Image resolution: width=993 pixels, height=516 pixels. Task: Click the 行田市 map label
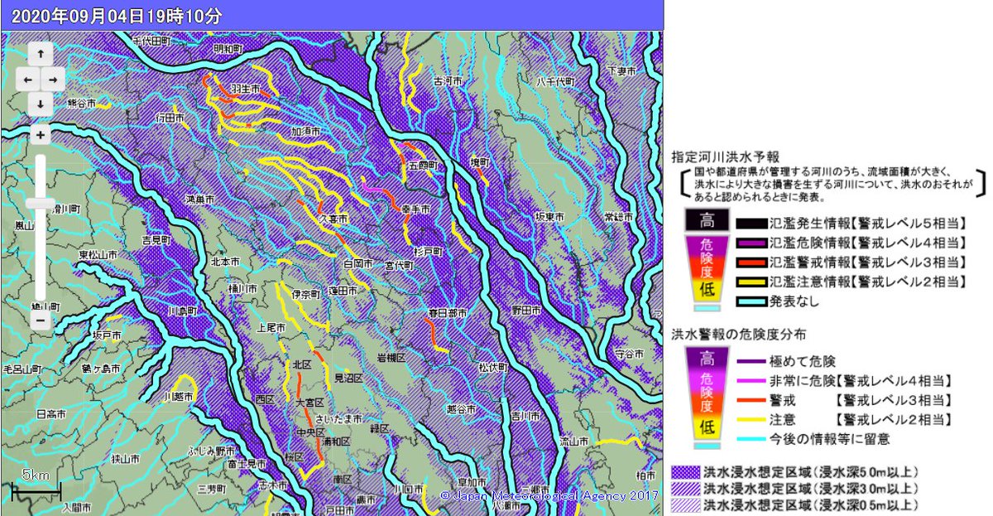[170, 119]
